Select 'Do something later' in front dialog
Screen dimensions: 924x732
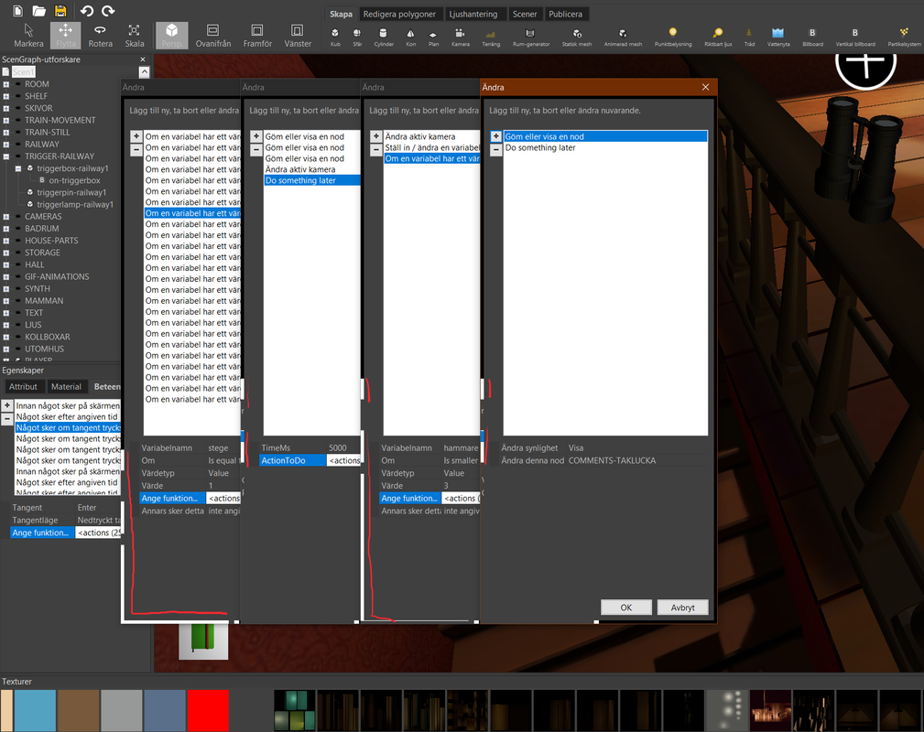(x=605, y=148)
